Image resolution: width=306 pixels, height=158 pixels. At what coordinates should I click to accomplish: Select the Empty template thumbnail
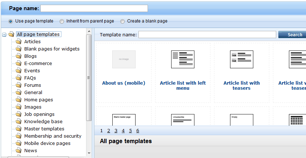[x=242, y=120]
